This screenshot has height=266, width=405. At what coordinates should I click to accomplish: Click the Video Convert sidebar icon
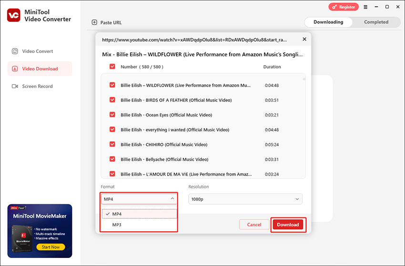pos(15,51)
